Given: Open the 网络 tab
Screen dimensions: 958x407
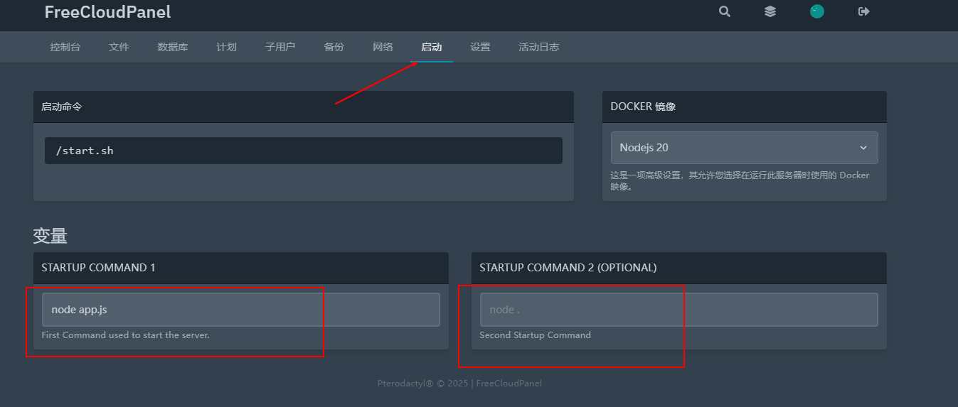Looking at the screenshot, I should 383,47.
